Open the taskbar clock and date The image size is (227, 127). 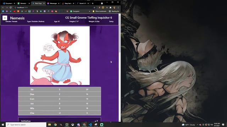click(217, 125)
